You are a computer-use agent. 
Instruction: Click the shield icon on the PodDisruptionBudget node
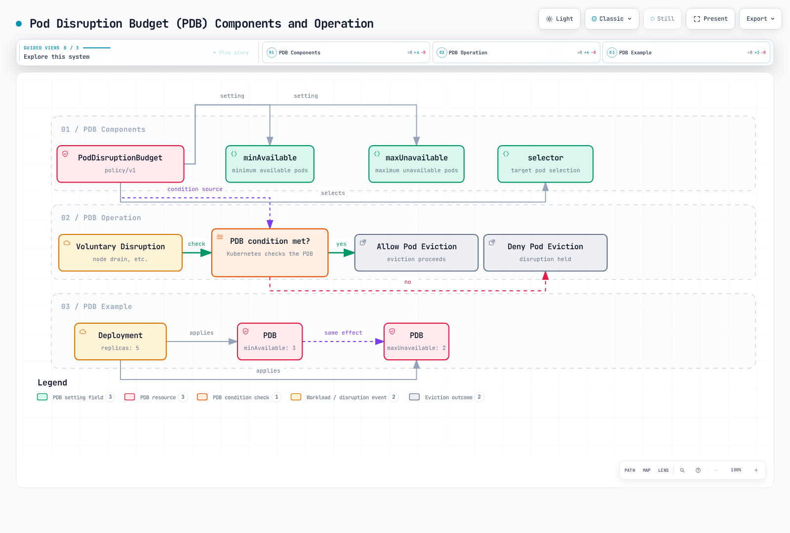tap(65, 154)
